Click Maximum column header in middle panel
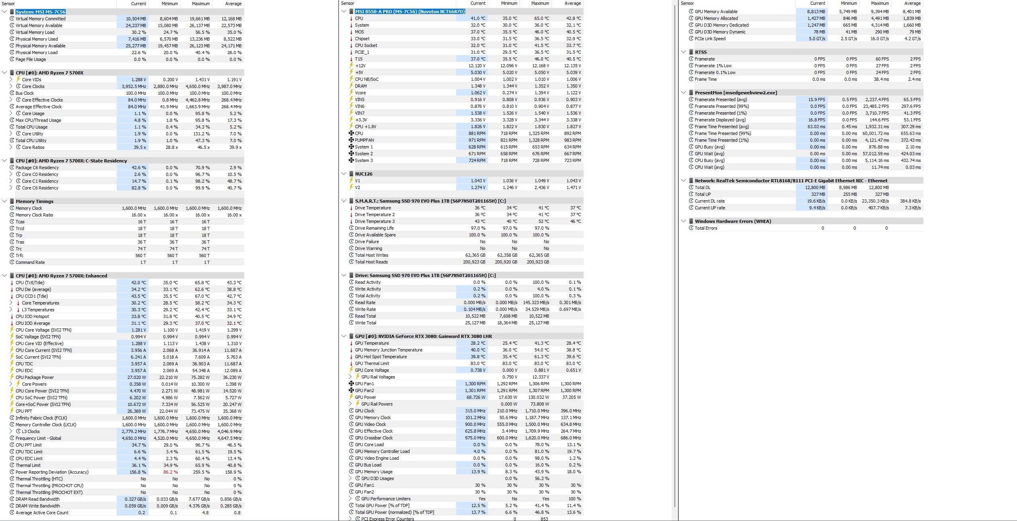Viewport: 1017px width, 521px height. coord(540,3)
